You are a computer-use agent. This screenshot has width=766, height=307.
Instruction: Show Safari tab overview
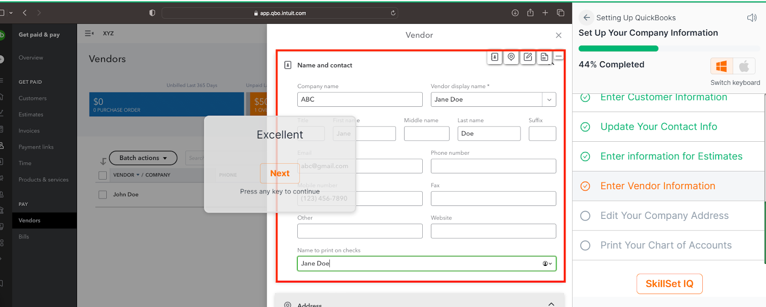tap(561, 13)
